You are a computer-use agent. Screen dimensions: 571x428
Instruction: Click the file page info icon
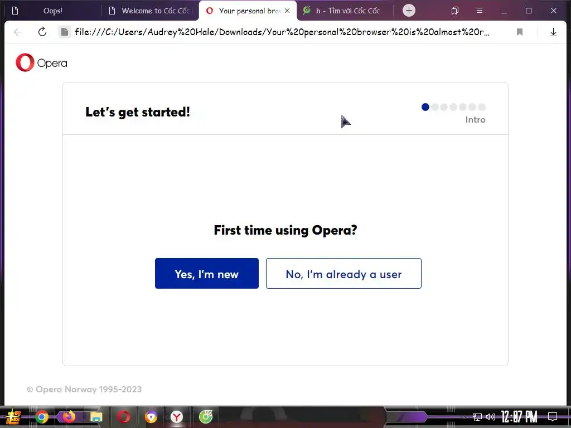(65, 32)
